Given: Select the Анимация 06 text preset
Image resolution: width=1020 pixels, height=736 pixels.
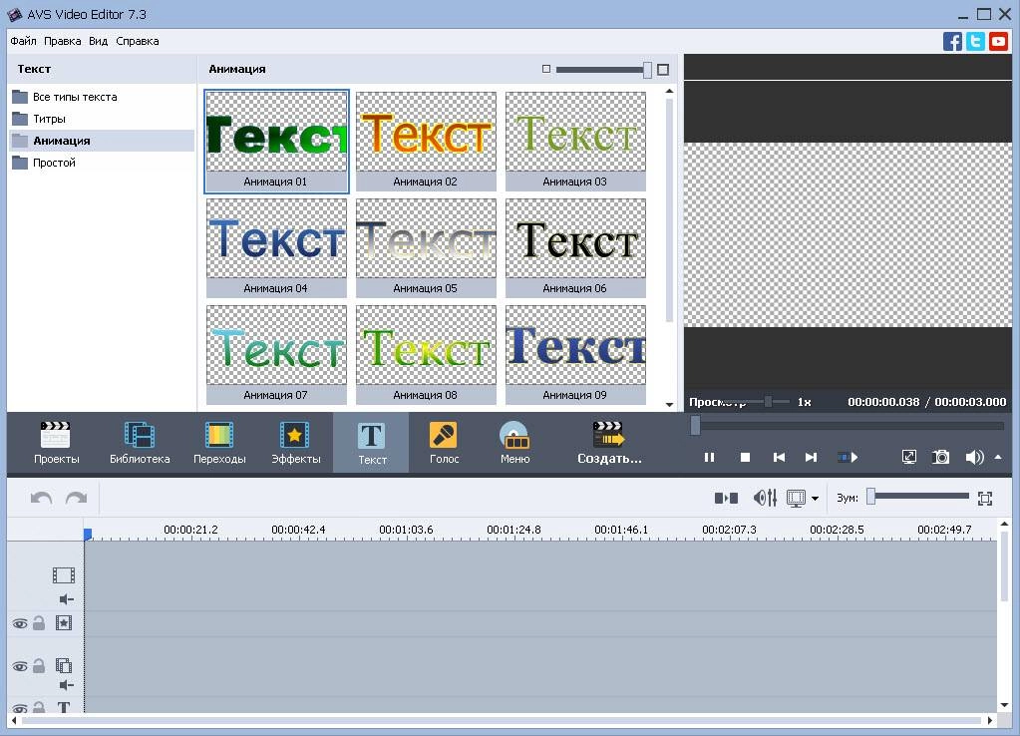Looking at the screenshot, I should [x=575, y=248].
